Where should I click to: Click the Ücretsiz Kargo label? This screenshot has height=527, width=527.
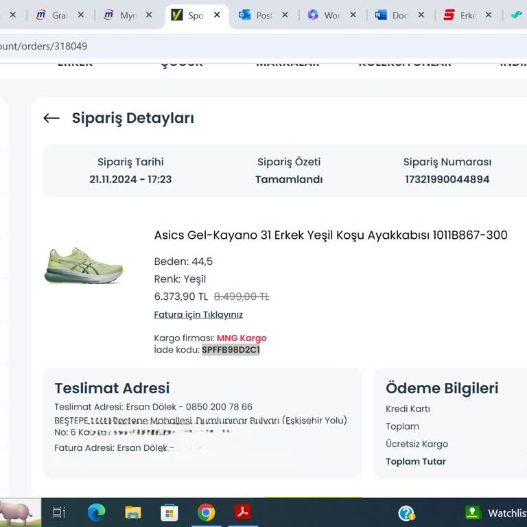pyautogui.click(x=417, y=444)
